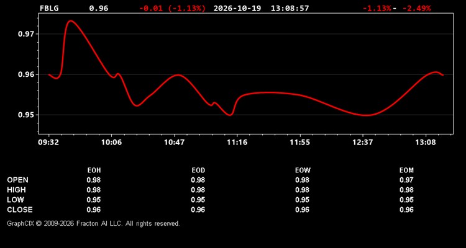466x248 pixels.
Task: Select the EOM column header
Action: point(406,170)
